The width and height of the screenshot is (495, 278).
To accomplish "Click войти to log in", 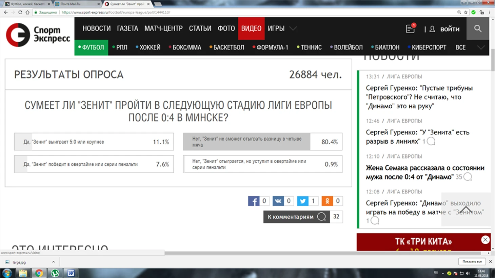I will pyautogui.click(x=450, y=29).
